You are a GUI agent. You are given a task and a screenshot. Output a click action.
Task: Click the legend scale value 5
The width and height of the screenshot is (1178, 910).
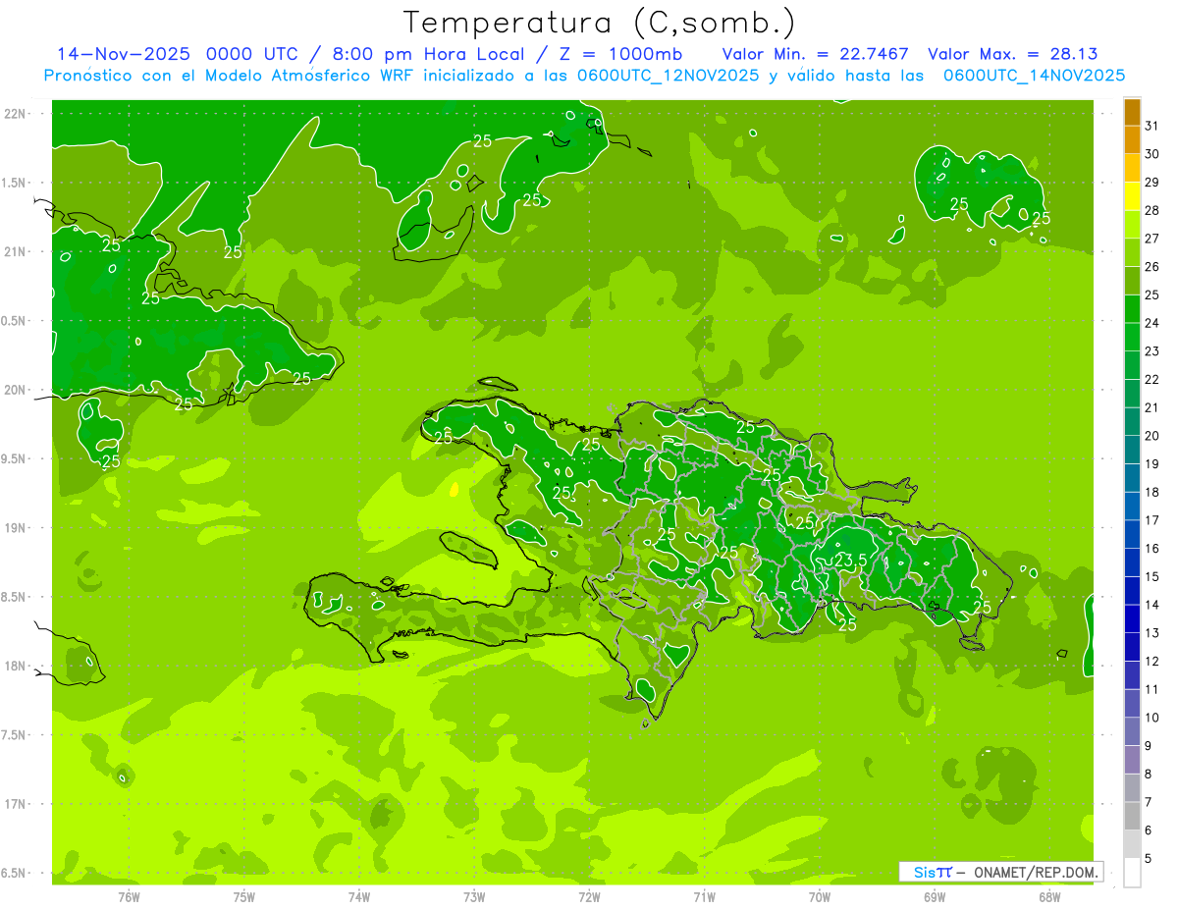click(x=1149, y=858)
